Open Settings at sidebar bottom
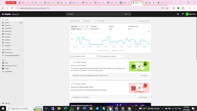Image resolution: width=197 pixels, height=111 pixels. 12,103
